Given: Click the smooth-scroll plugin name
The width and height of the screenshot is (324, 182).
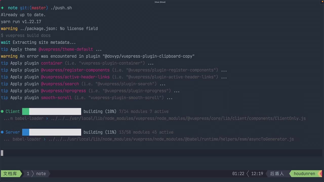Looking at the screenshot, I should tap(56, 98).
